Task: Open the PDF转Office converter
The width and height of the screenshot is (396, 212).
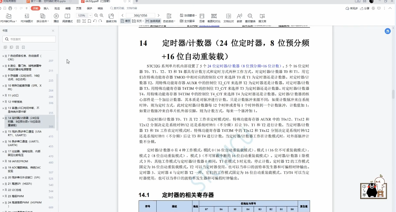Action: click(8, 18)
